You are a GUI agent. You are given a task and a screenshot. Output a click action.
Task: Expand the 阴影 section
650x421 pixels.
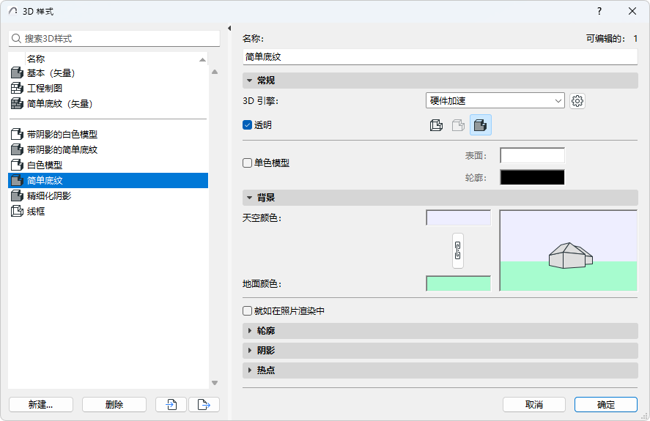[x=440, y=351]
